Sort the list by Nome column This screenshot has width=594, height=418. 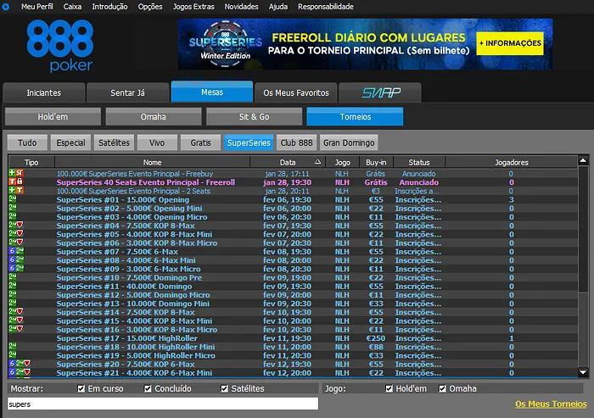152,163
